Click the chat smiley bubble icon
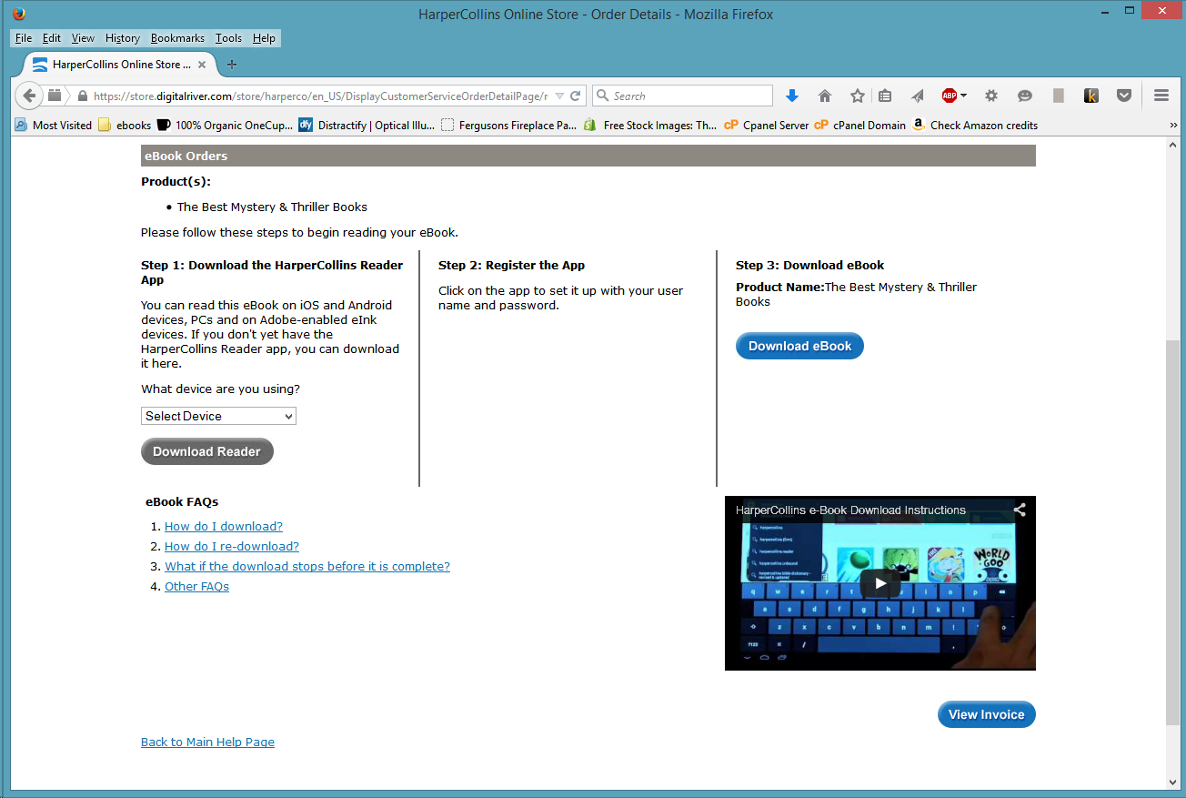The height and width of the screenshot is (798, 1186). click(1025, 96)
